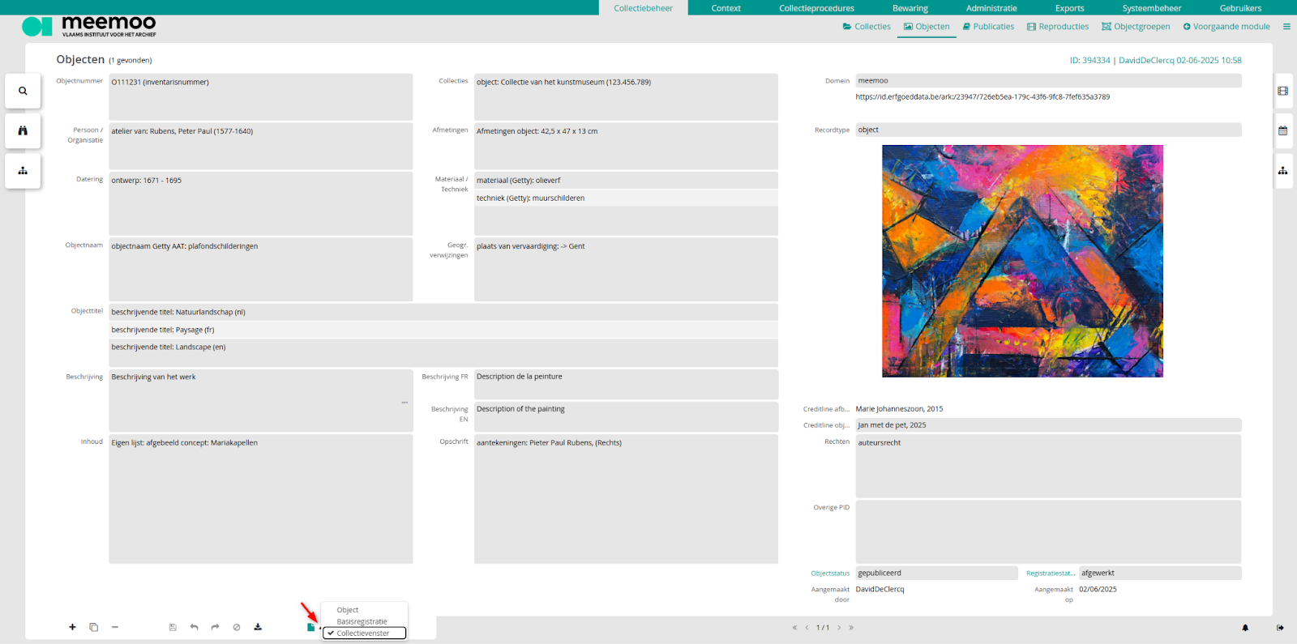Open the Systeembeheer main tab

point(1152,8)
